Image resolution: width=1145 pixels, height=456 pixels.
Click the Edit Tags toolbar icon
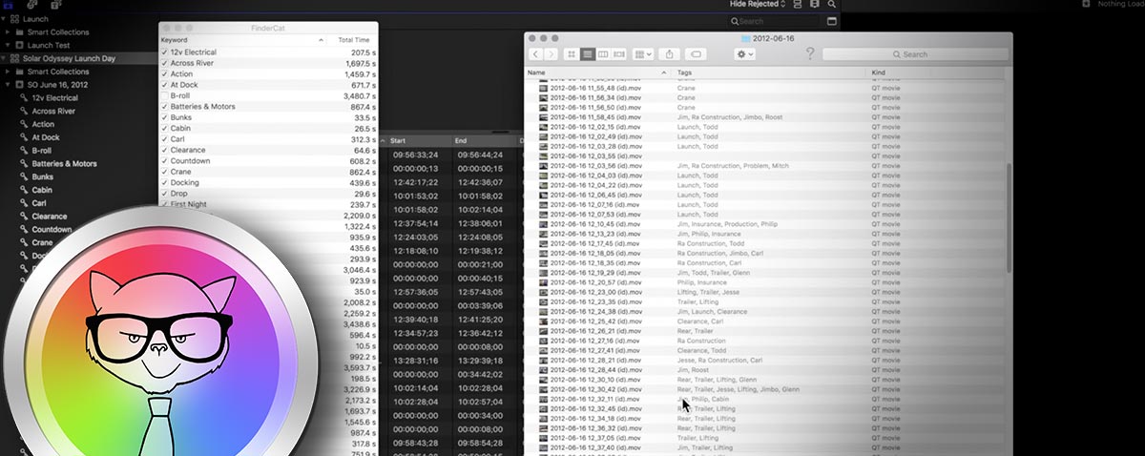click(697, 54)
